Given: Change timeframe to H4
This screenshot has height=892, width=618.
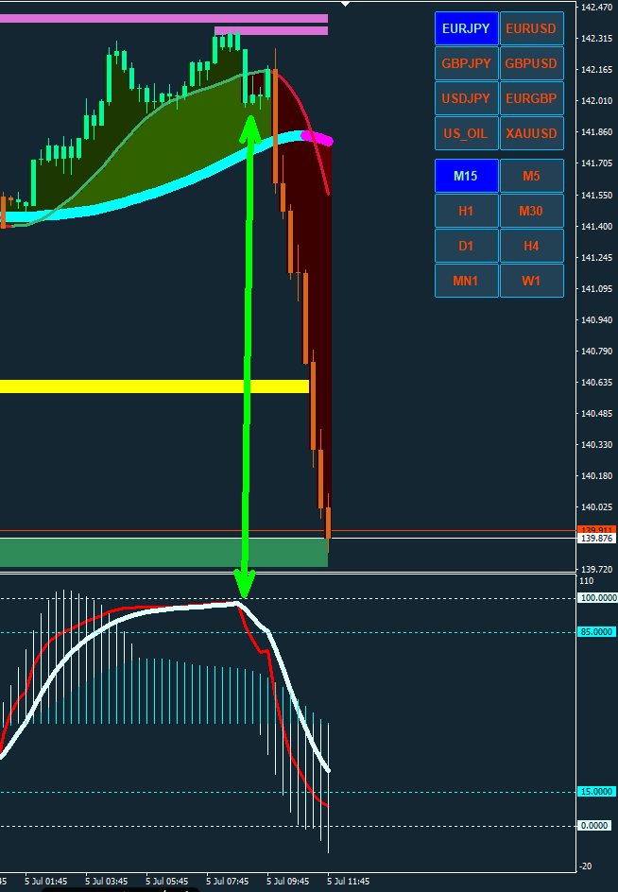Looking at the screenshot, I should click(531, 246).
